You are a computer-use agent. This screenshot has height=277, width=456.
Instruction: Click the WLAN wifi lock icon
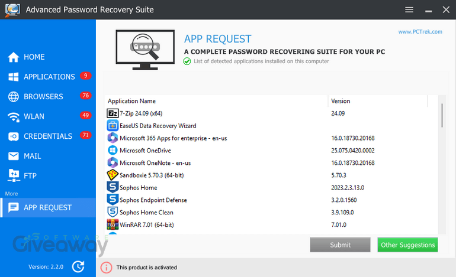coord(14,116)
